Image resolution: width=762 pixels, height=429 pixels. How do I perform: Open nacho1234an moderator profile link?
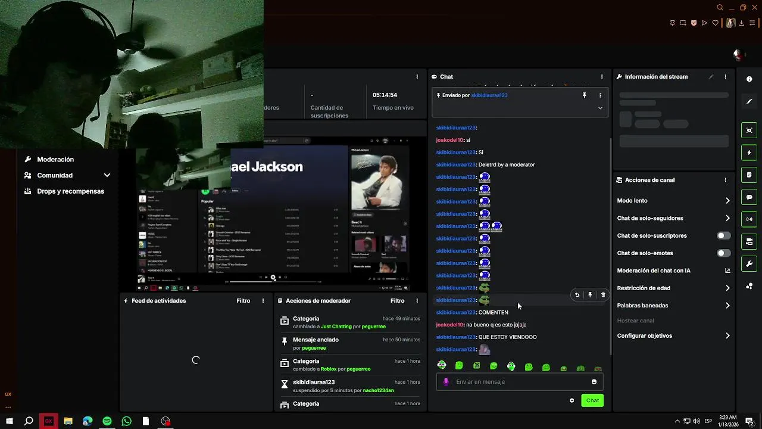379,390
